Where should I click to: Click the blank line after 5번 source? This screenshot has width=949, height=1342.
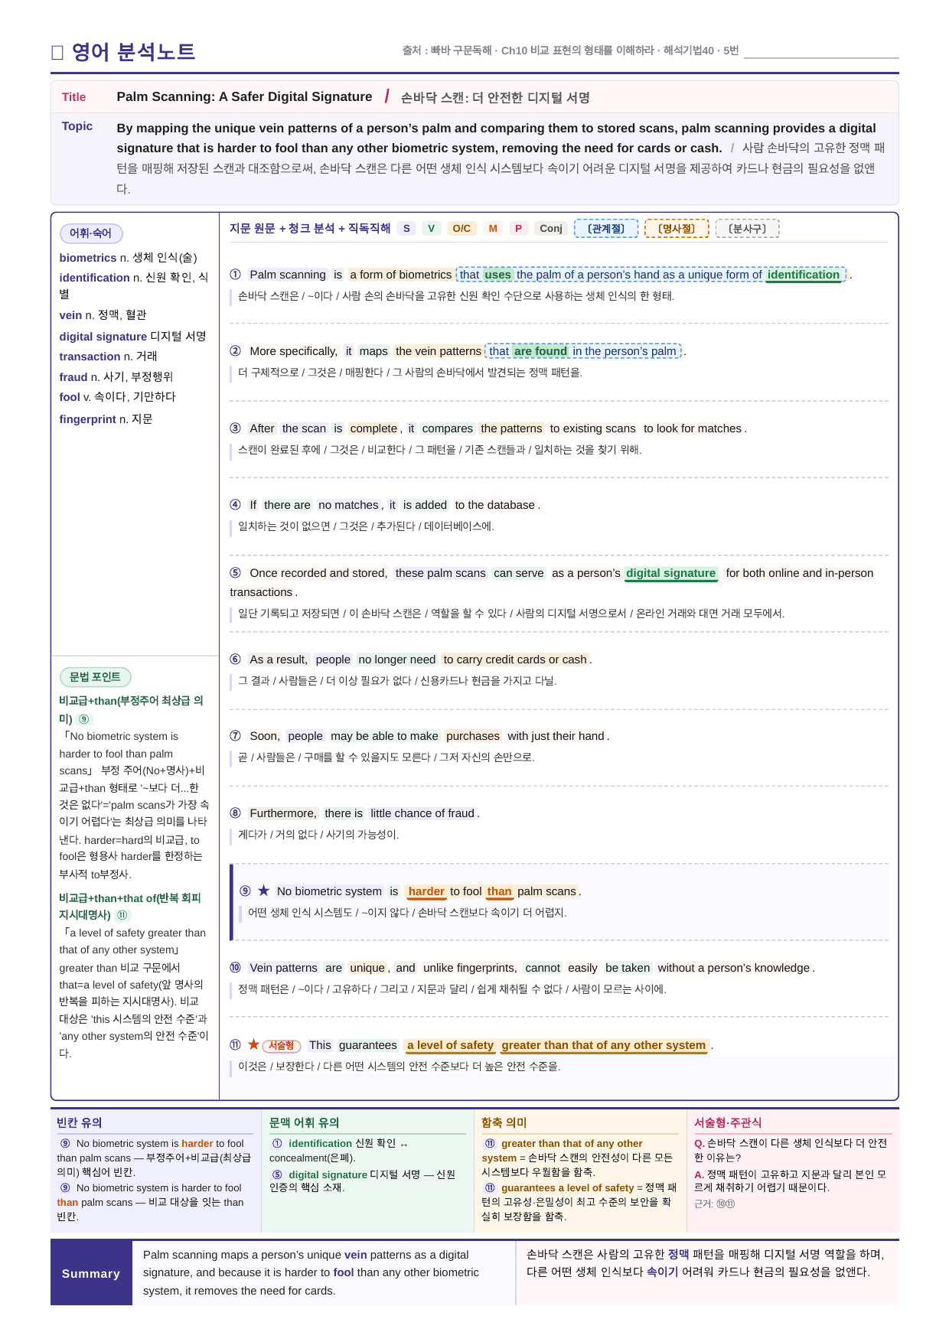coord(821,51)
